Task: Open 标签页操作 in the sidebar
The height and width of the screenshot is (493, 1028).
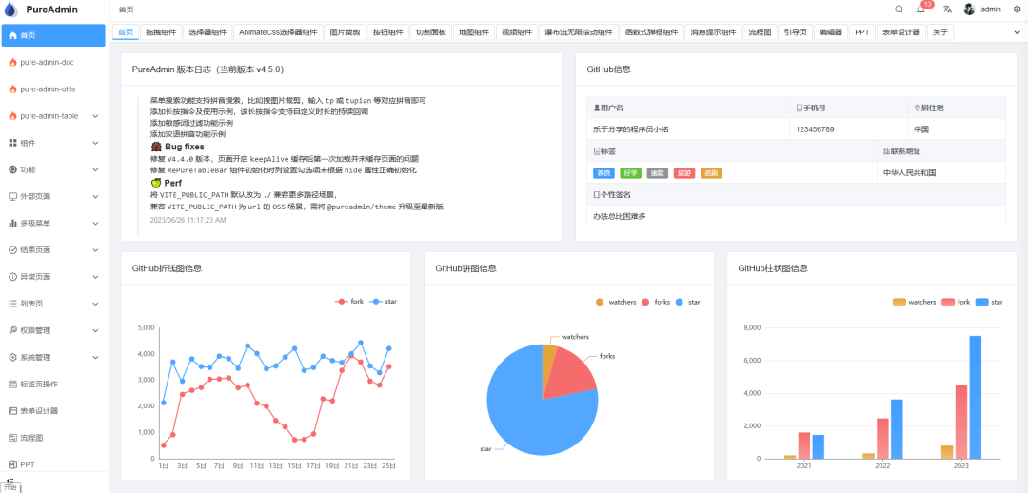Action: point(53,385)
